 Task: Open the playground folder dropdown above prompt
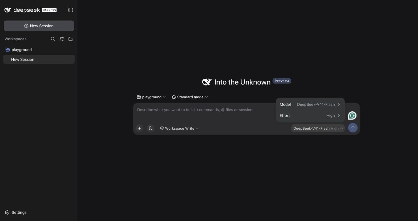[x=151, y=97]
